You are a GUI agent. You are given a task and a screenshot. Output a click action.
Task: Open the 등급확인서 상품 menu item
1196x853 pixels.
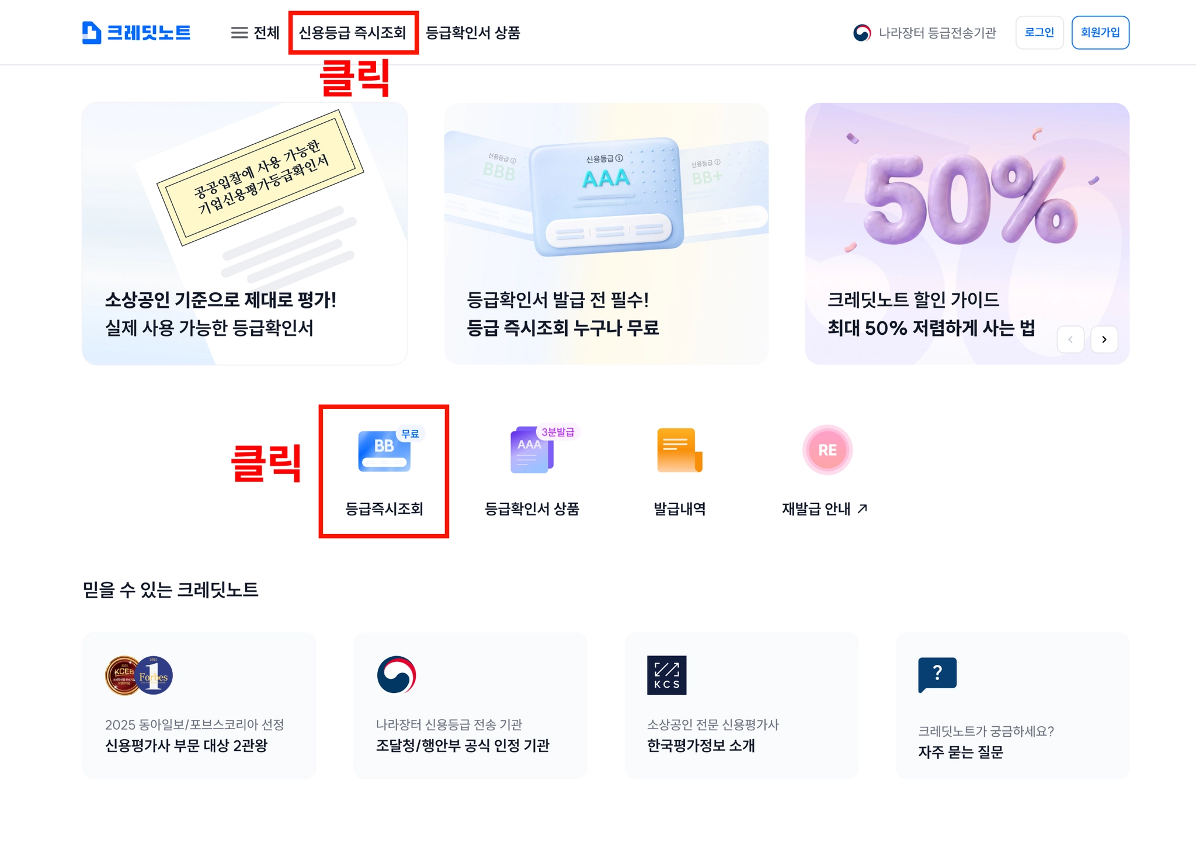(x=472, y=33)
